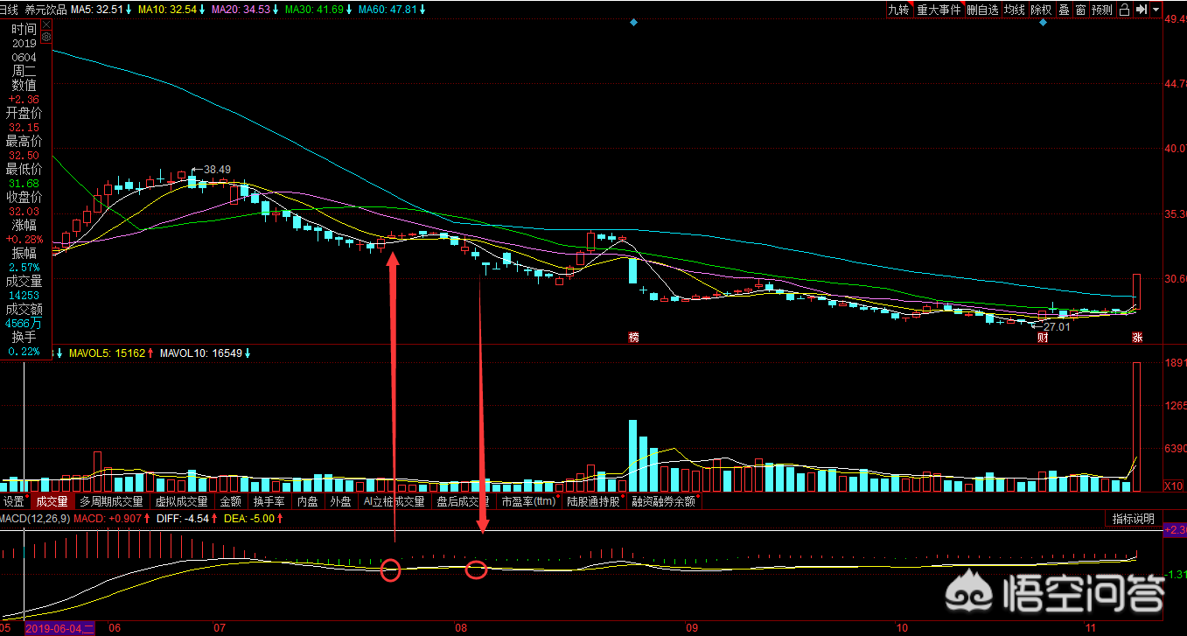1187x636 pixels.
Task: Click the X10 volume scale label
Action: tap(1173, 486)
